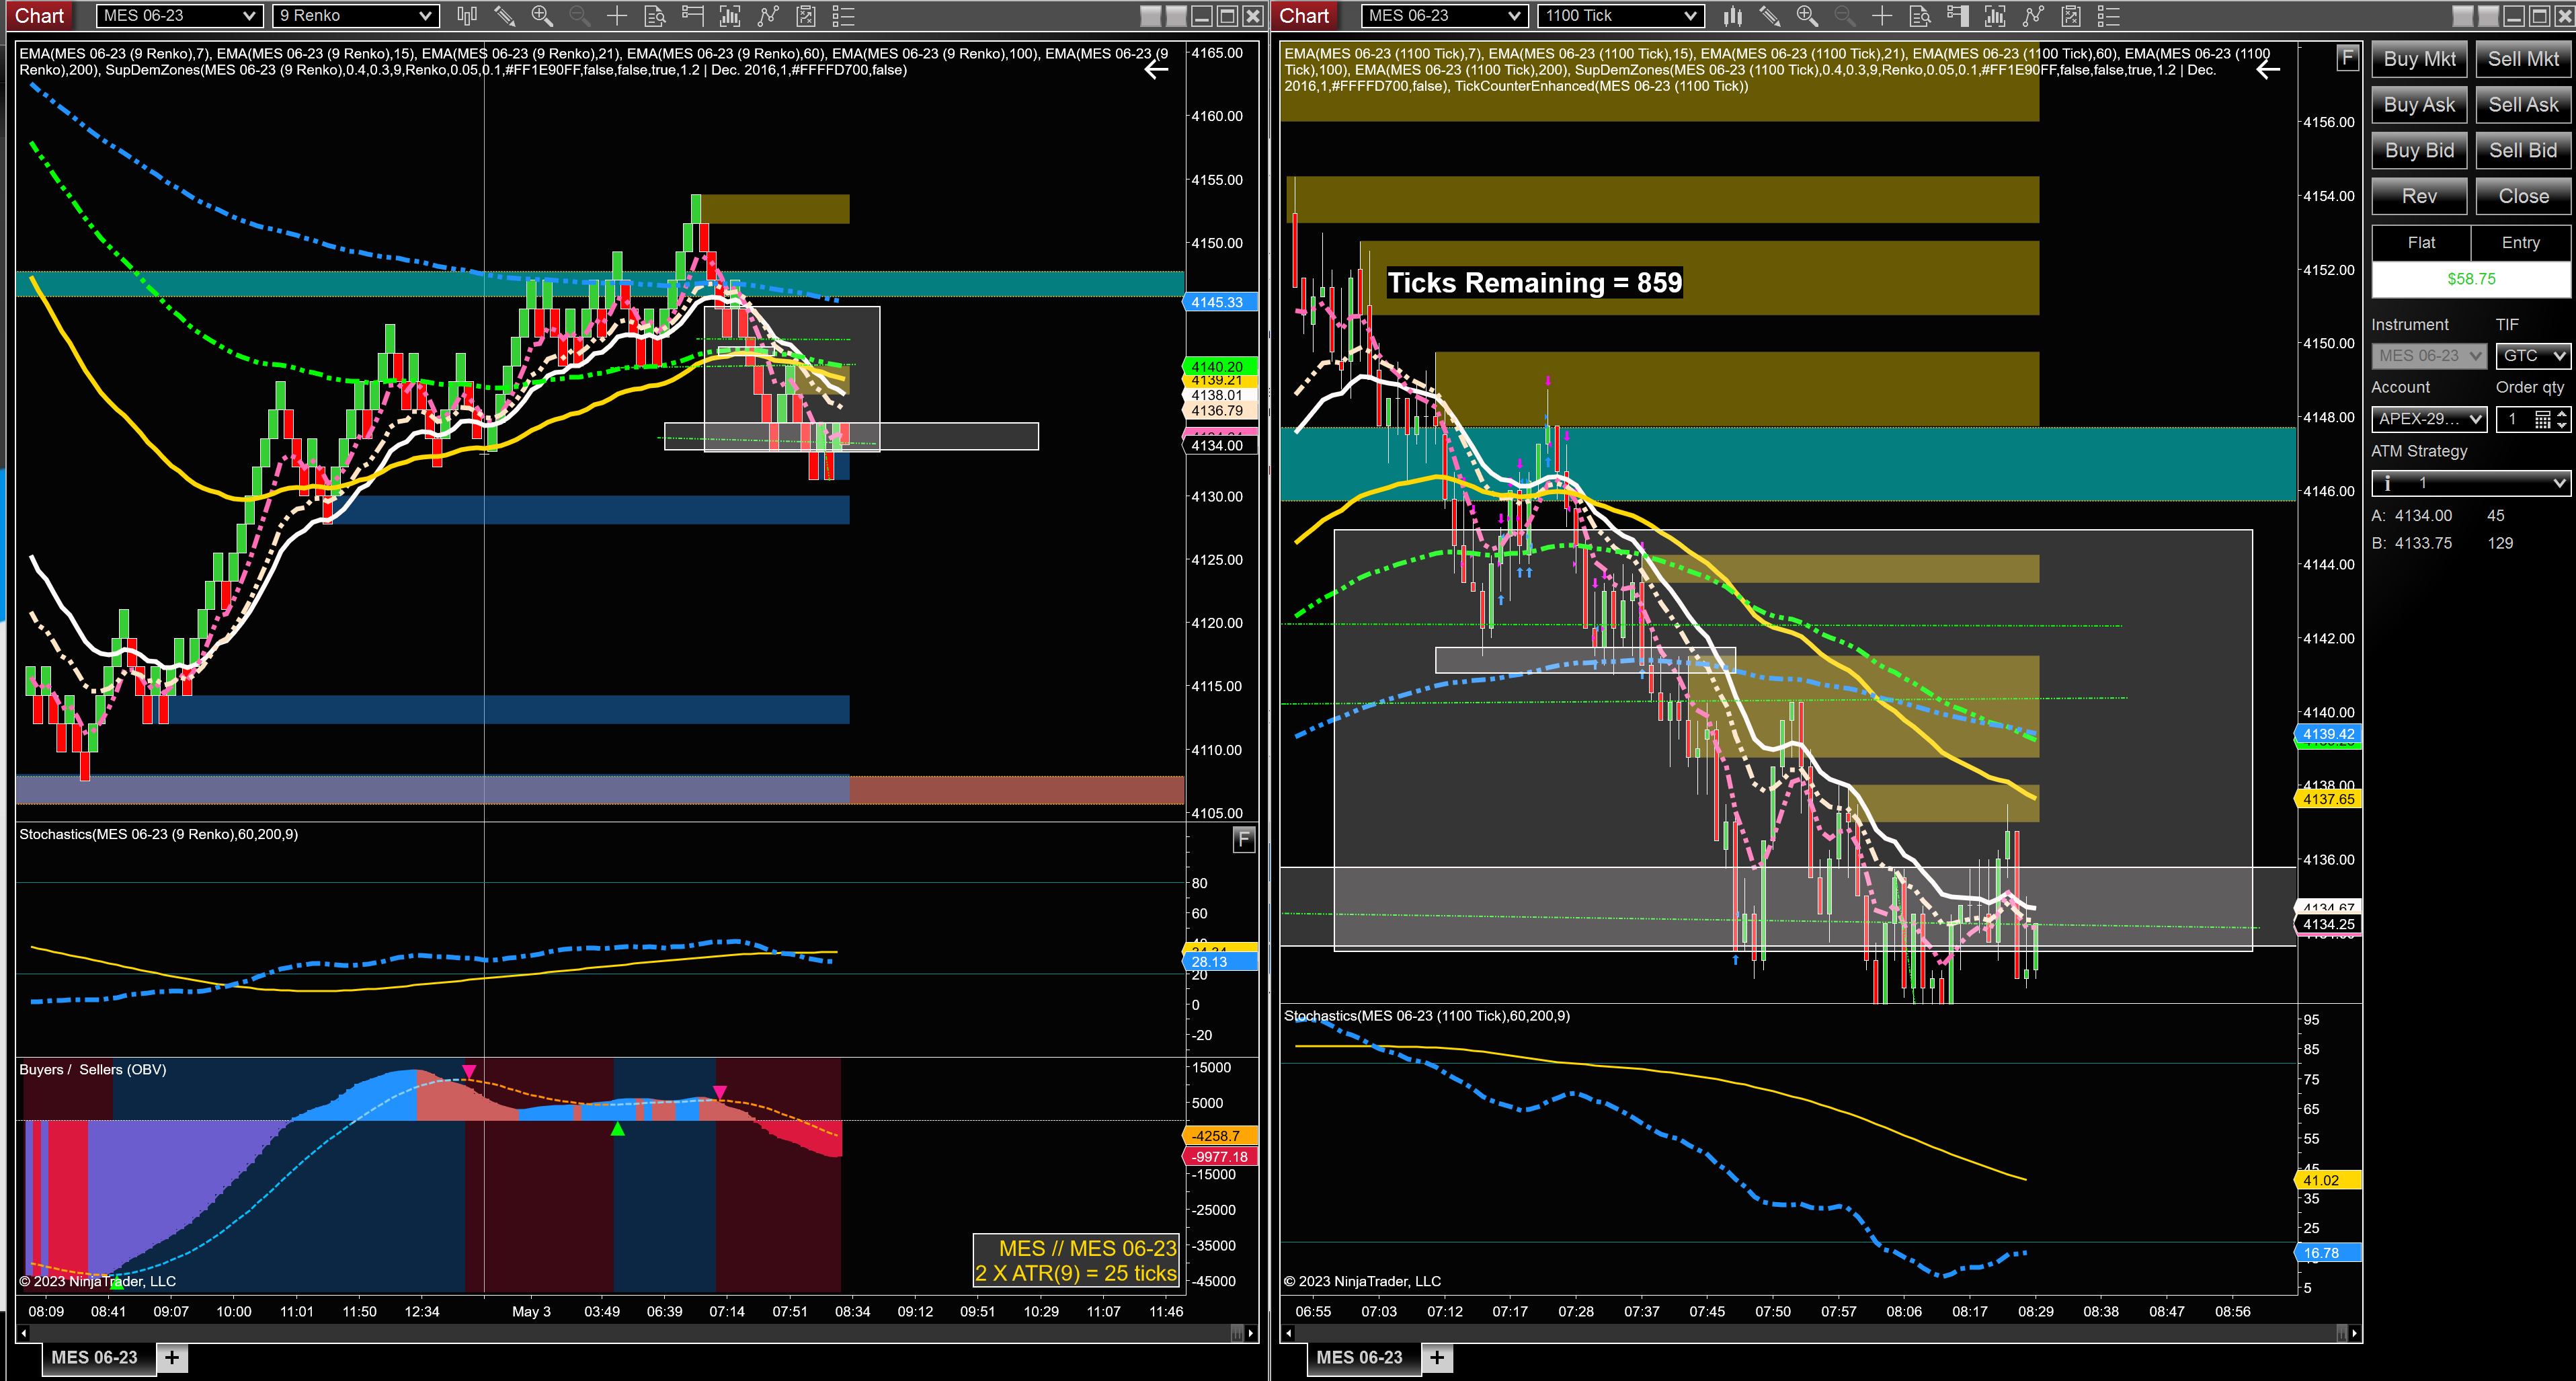Open trade performance icon on Renko chart
2576x1381 pixels.
point(806,15)
